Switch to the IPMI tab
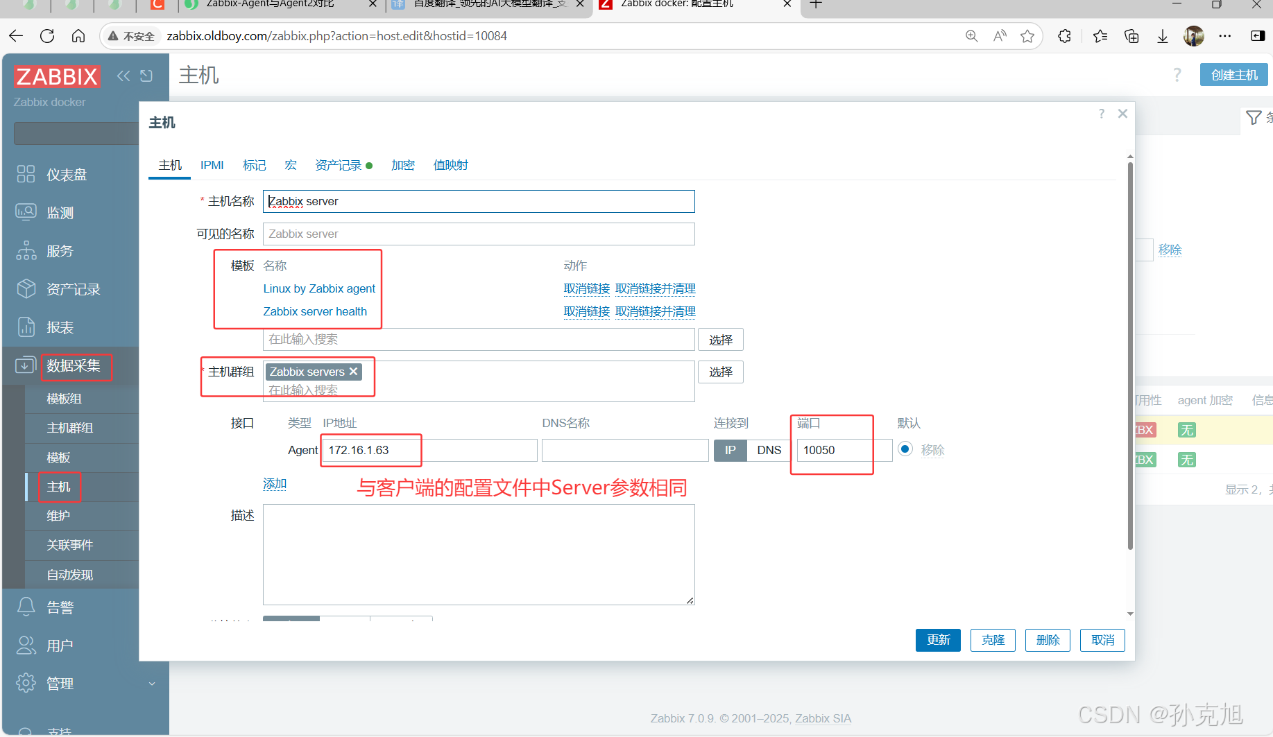The width and height of the screenshot is (1273, 737). [212, 165]
